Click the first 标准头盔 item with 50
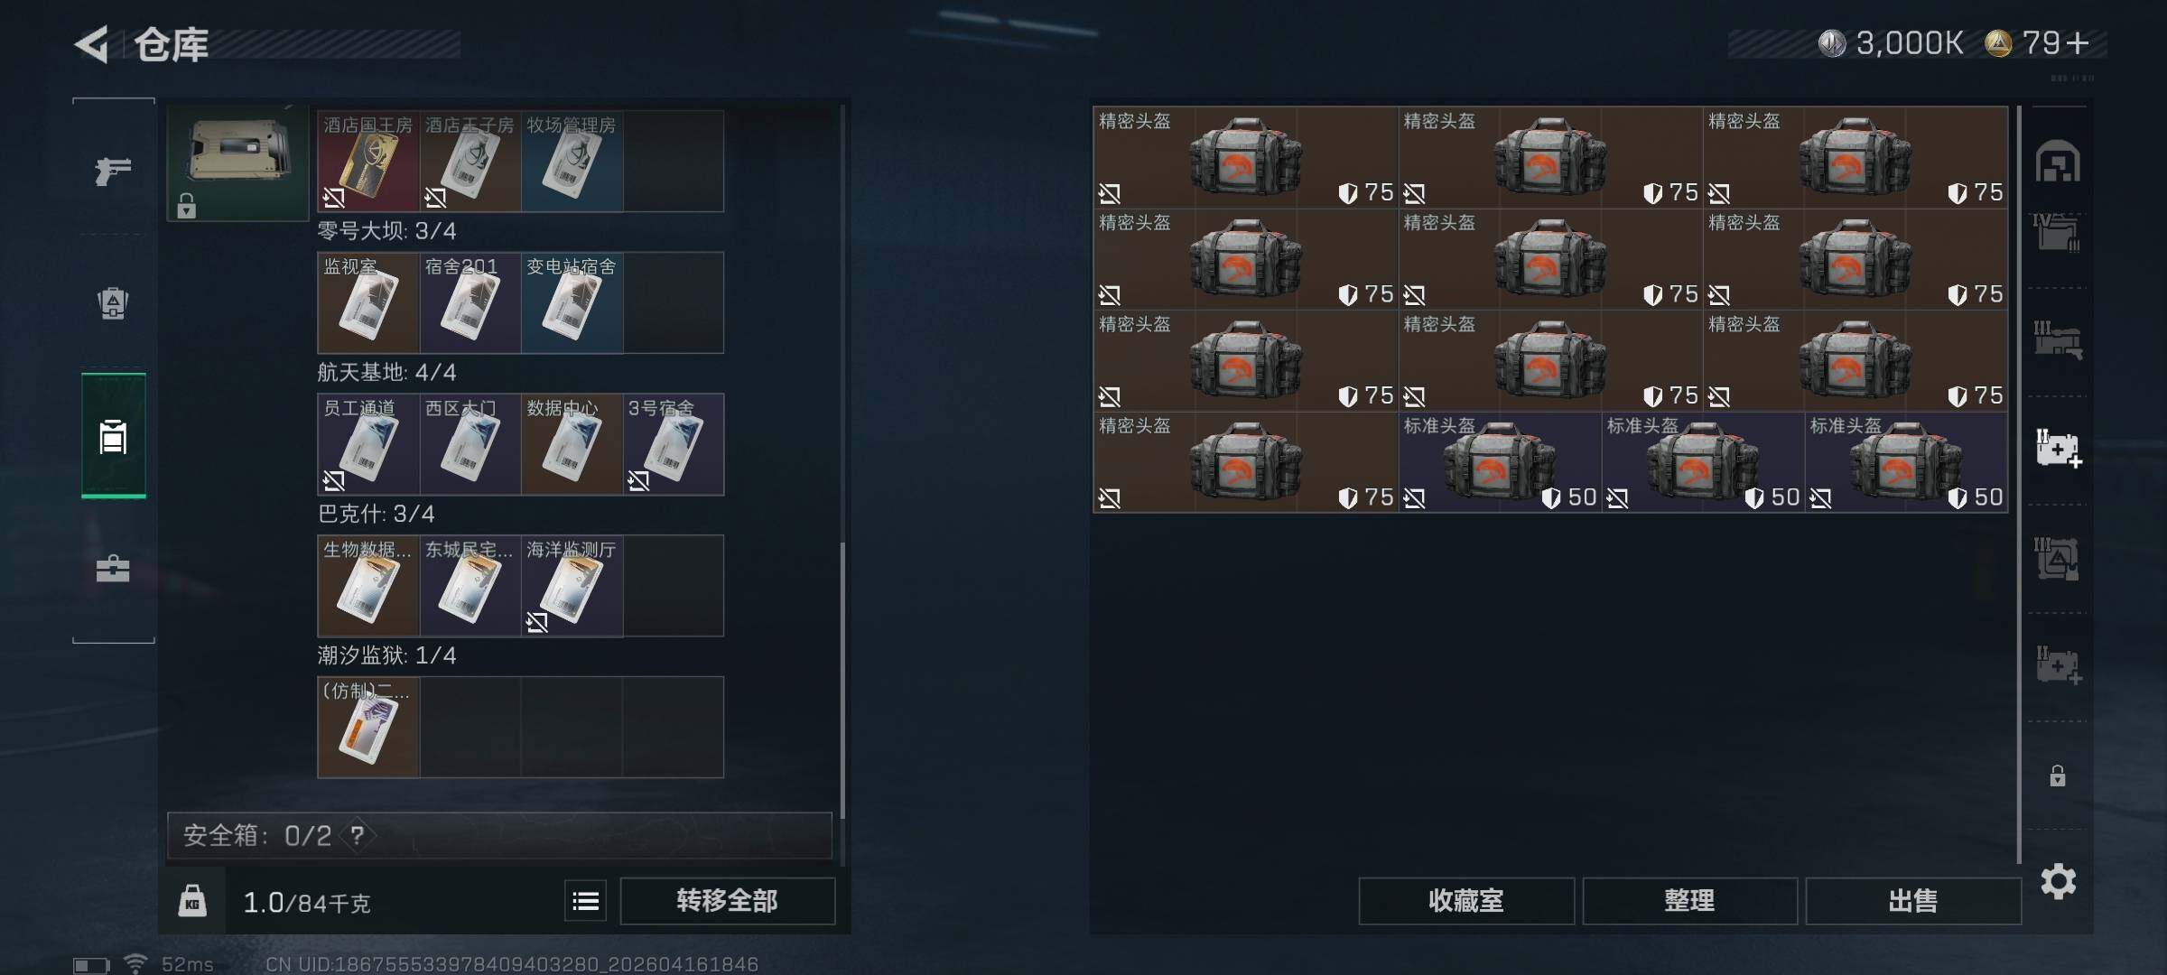2167x975 pixels. point(1500,462)
